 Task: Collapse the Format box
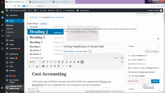158,89
